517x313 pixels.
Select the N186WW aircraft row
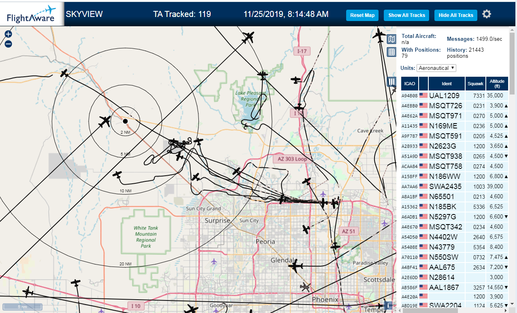coord(455,176)
